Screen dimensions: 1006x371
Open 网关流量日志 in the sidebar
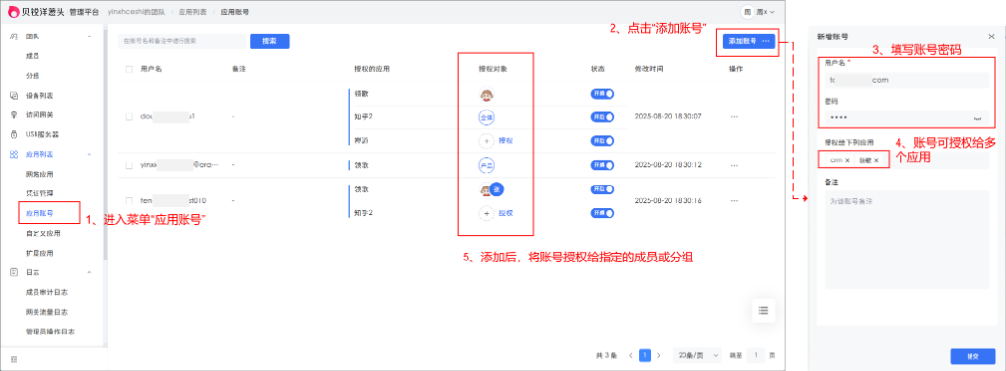[x=46, y=312]
